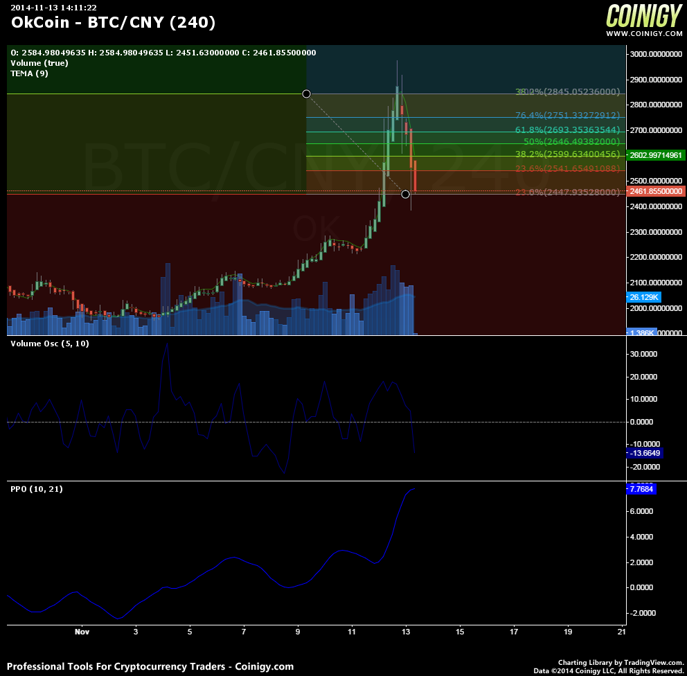Click the 2200.00000000 price axis value
The height and width of the screenshot is (676, 687).
[x=656, y=257]
